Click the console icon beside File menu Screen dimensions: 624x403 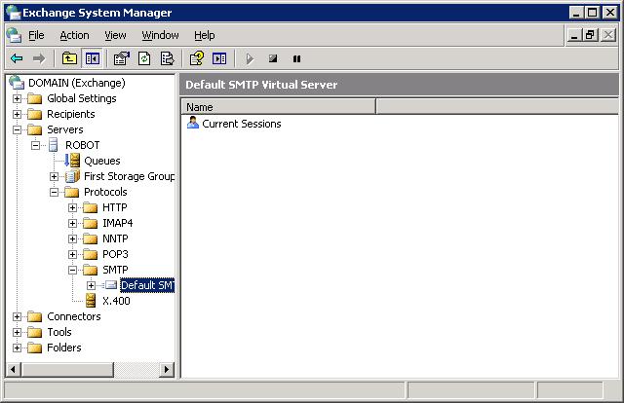click(x=15, y=35)
